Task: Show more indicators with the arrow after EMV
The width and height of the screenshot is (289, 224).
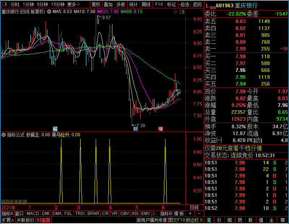Action: 154,214
